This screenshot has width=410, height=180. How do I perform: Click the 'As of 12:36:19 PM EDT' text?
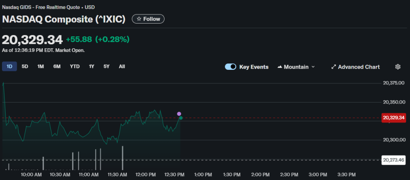tap(43, 50)
